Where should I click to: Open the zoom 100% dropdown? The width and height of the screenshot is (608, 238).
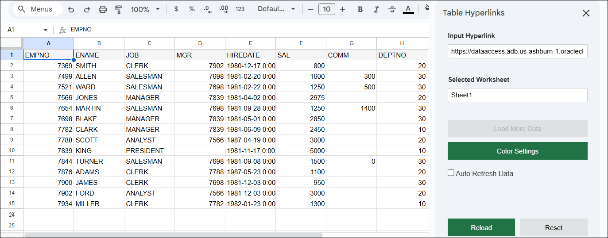coord(146,9)
